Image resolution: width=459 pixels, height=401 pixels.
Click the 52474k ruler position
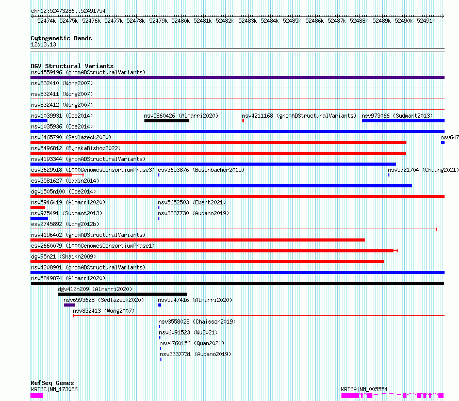point(46,21)
